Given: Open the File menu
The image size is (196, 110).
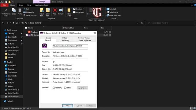Looking at the screenshot, I should (4, 5).
